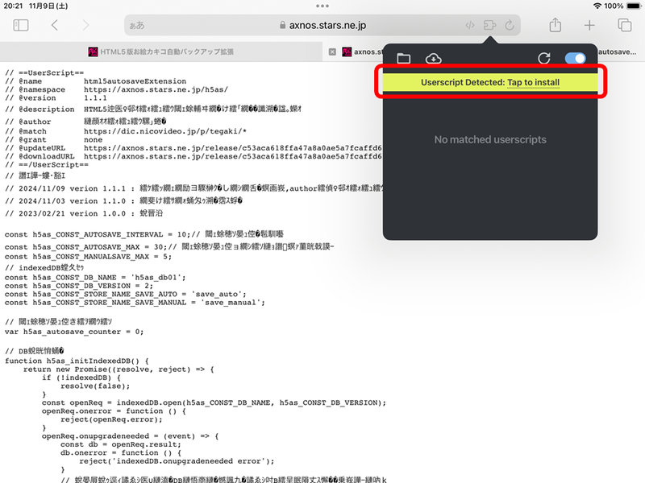
Task: Click the @match URL dic.nicovideo.jp
Action: [x=165, y=131]
